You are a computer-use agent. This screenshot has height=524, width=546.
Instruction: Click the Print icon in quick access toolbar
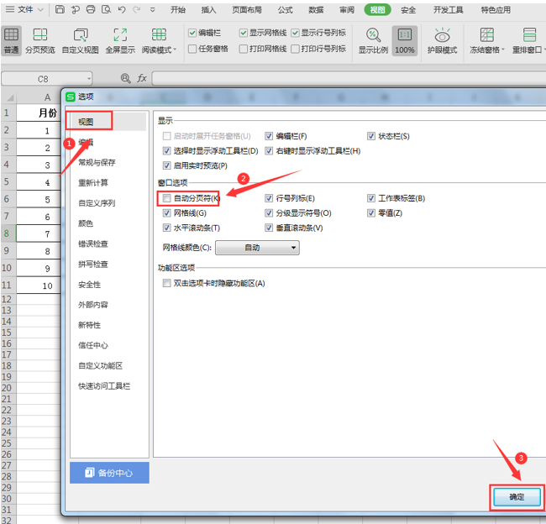91,10
